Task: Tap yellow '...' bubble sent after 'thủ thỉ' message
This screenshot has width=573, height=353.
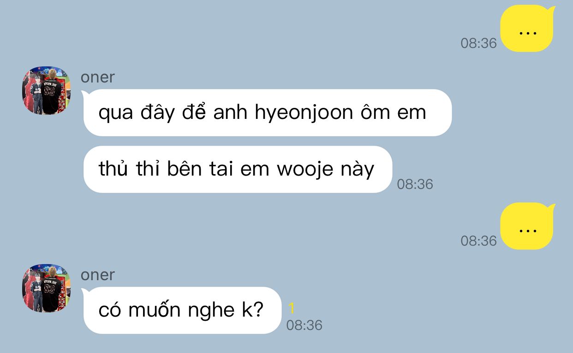Action: click(x=527, y=226)
